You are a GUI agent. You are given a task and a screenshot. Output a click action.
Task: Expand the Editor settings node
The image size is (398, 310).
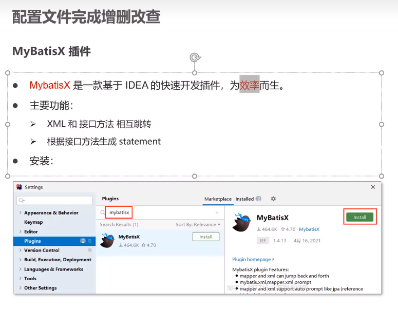[20, 231]
